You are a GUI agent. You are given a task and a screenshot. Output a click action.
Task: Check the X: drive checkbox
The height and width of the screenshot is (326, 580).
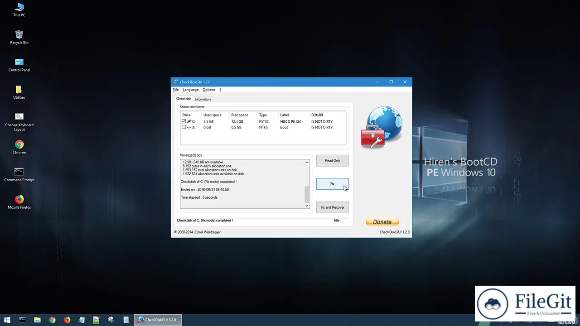[184, 127]
